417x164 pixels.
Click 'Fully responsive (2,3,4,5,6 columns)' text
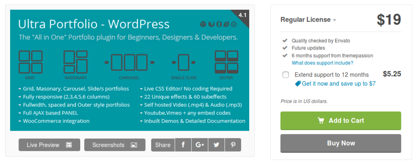coord(66,97)
